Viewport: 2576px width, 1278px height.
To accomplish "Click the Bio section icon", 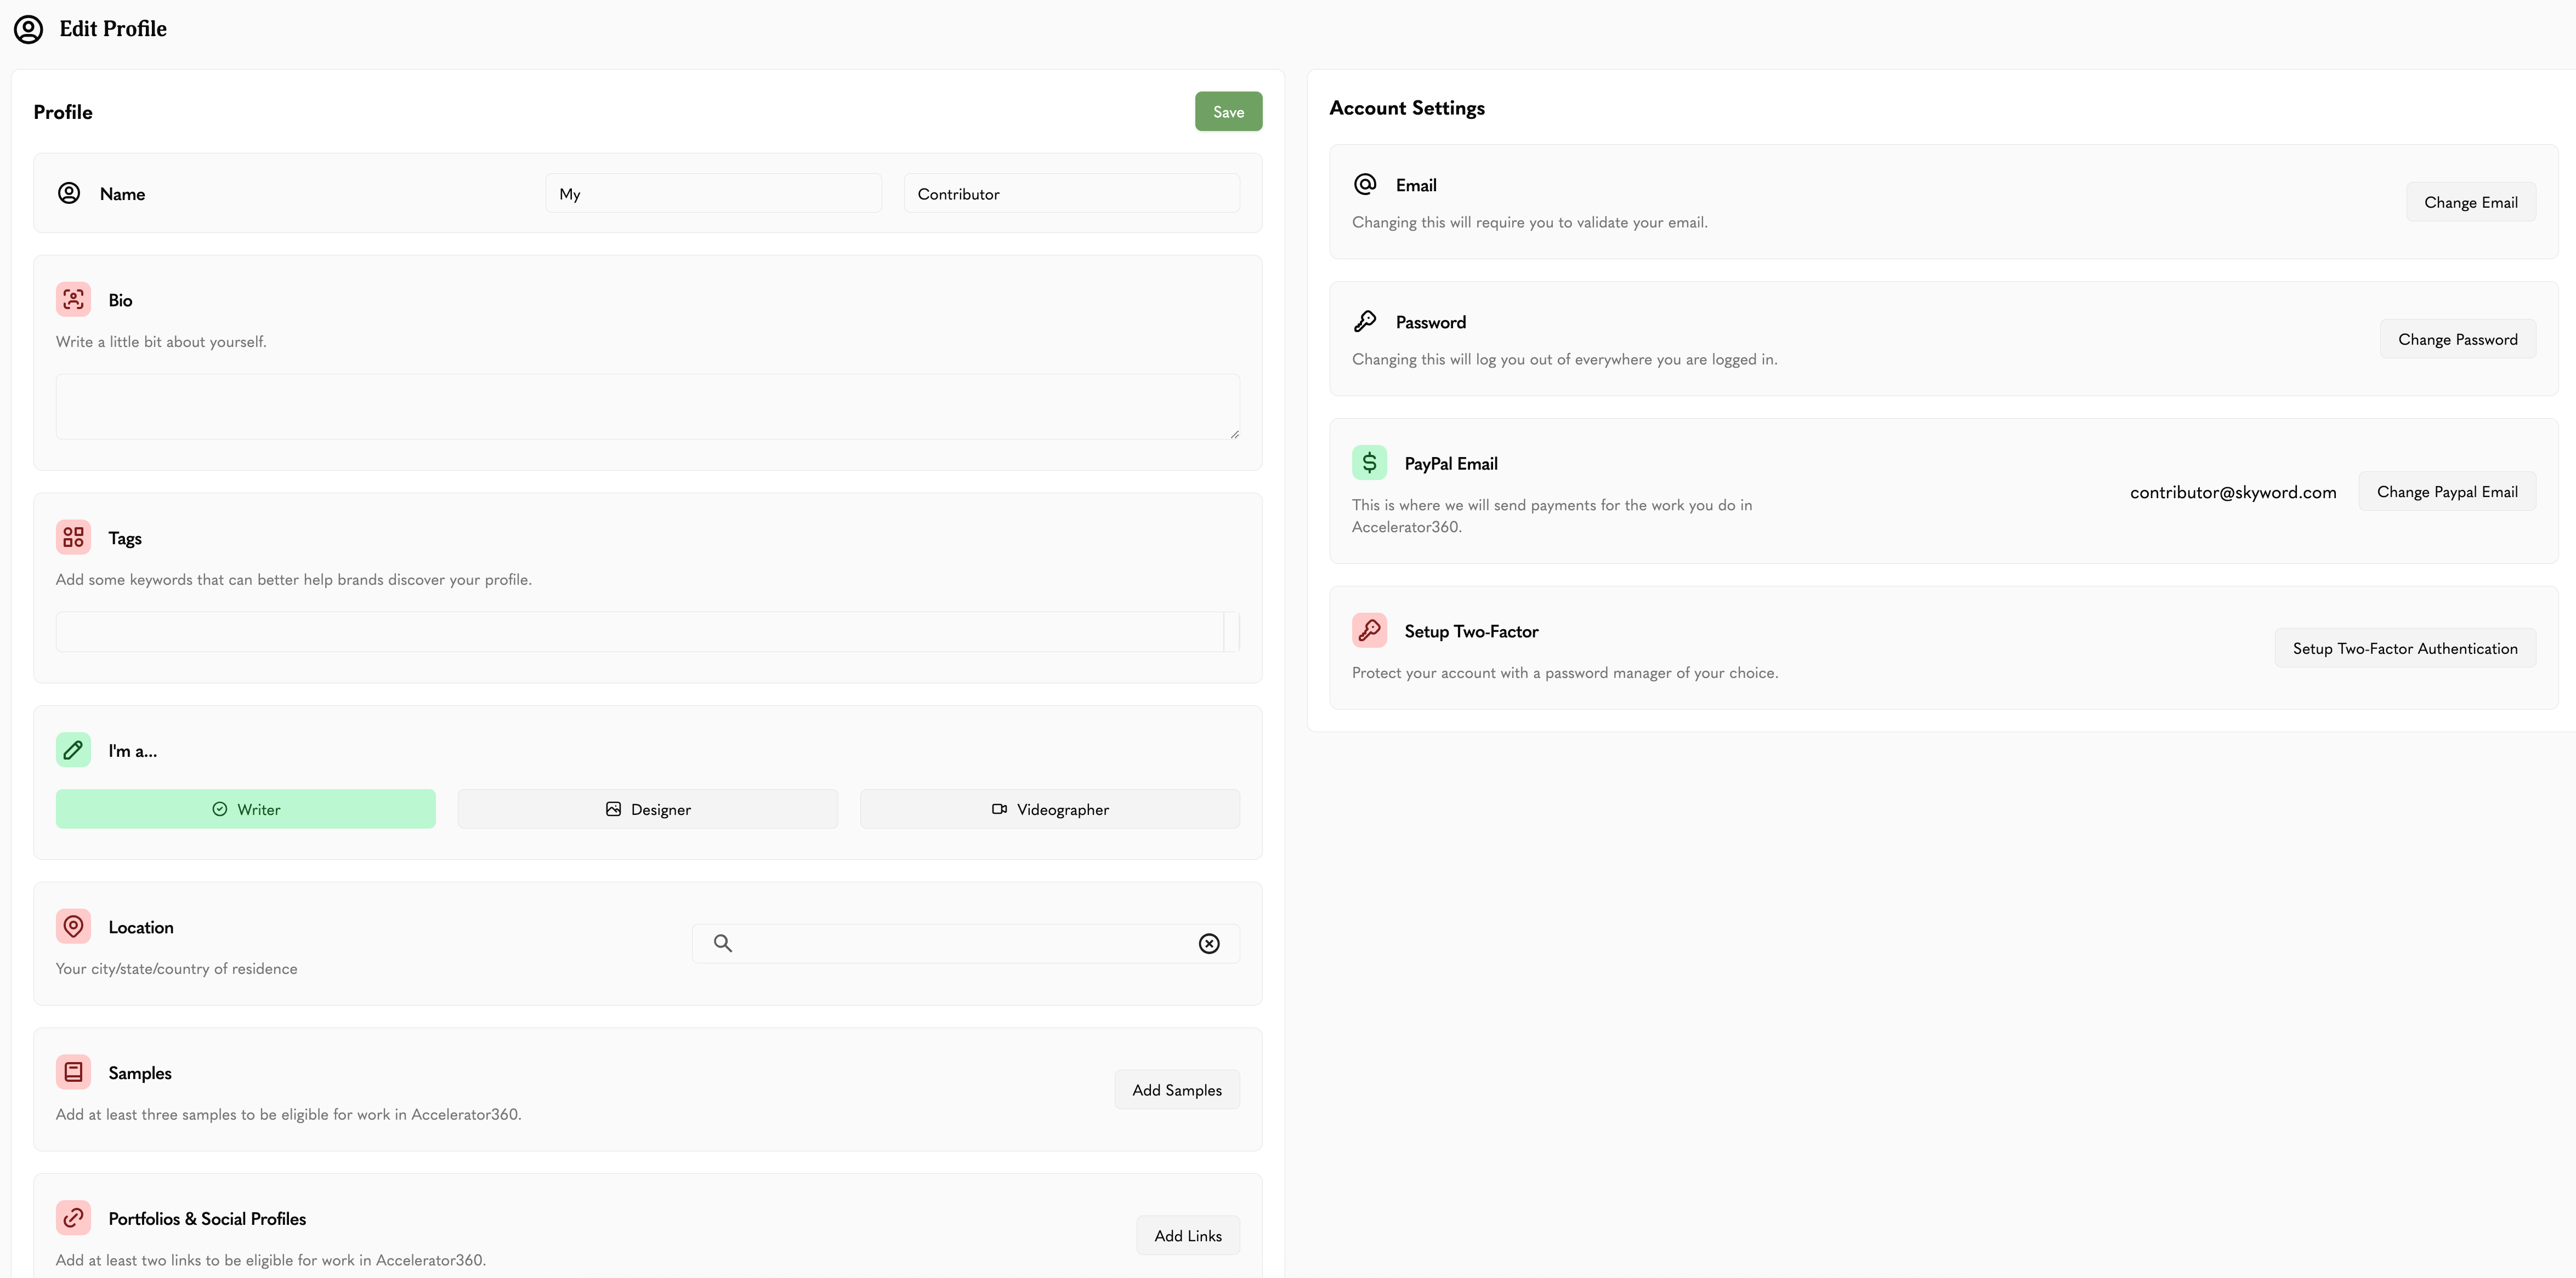I will pyautogui.click(x=73, y=298).
